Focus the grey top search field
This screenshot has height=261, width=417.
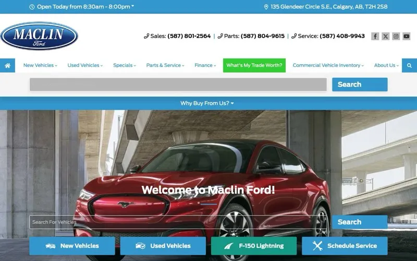178,85
